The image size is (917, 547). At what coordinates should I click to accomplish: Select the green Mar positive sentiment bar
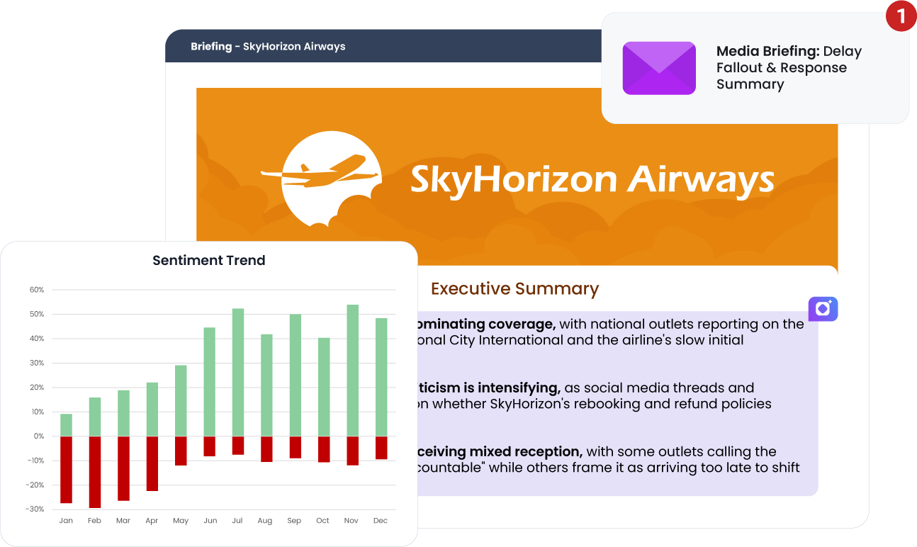click(123, 413)
